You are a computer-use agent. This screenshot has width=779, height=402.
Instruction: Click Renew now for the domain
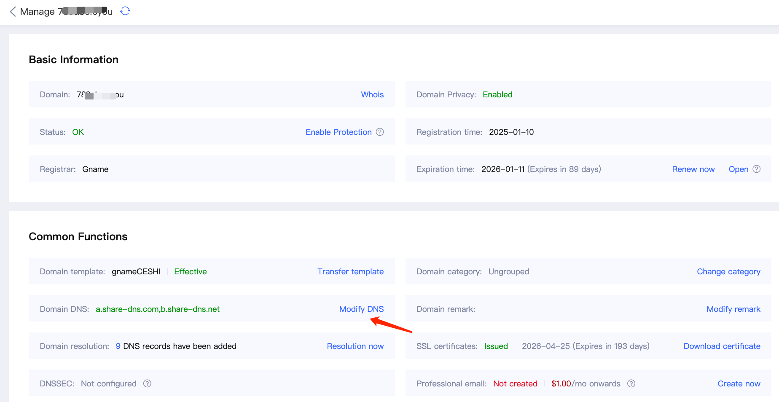pos(693,169)
